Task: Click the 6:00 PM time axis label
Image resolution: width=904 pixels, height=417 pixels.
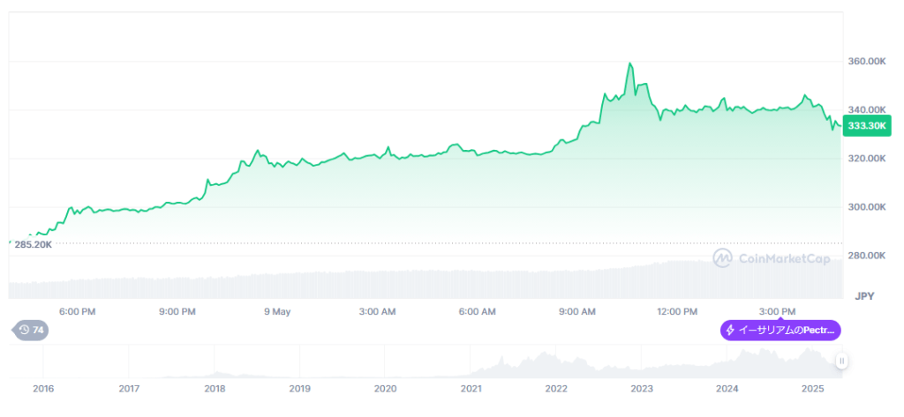Action: pos(78,311)
